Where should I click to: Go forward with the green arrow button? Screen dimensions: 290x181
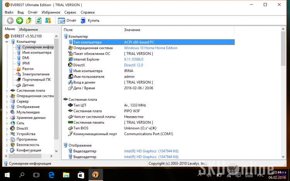coord(20,20)
